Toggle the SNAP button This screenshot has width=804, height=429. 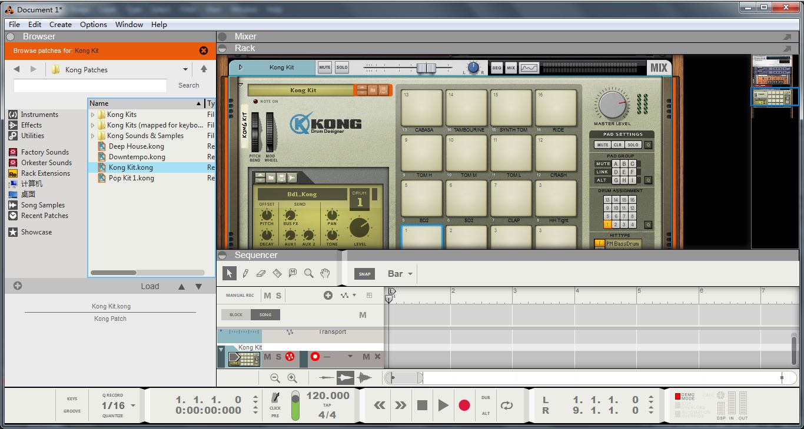365,274
